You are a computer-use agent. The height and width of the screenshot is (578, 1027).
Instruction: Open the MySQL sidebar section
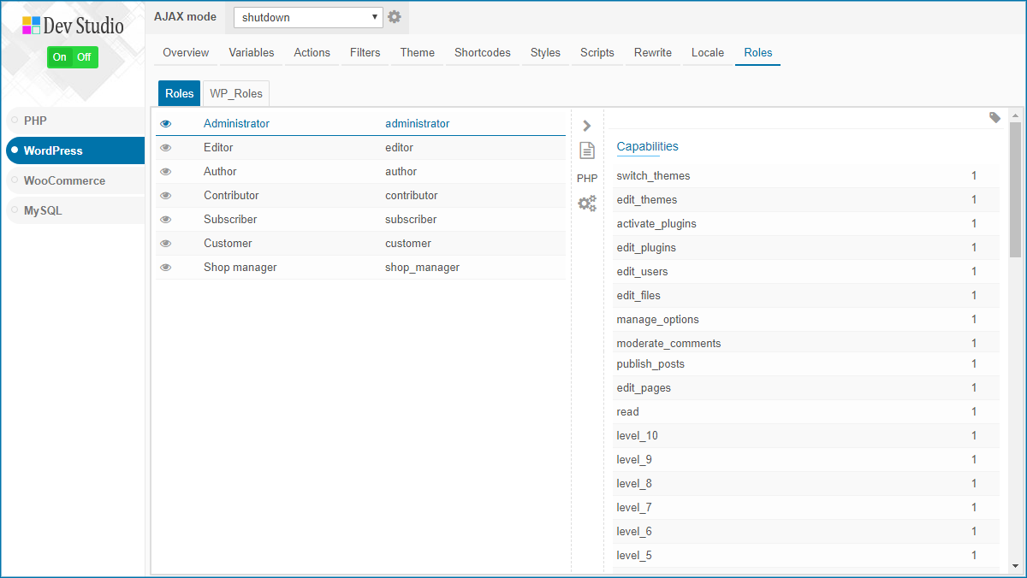75,210
